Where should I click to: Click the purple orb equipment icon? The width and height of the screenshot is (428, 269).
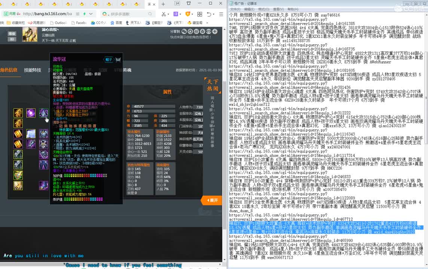[31, 113]
